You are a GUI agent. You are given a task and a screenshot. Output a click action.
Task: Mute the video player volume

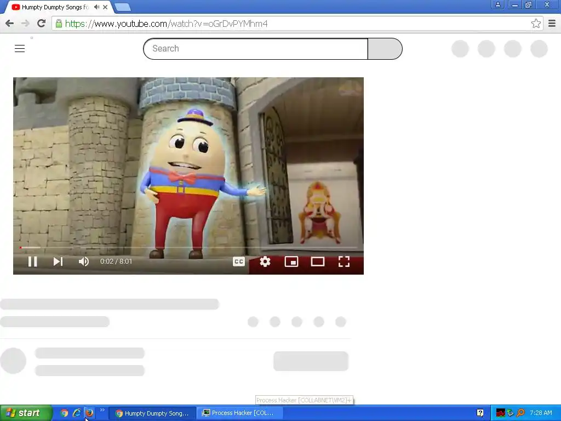click(x=84, y=261)
